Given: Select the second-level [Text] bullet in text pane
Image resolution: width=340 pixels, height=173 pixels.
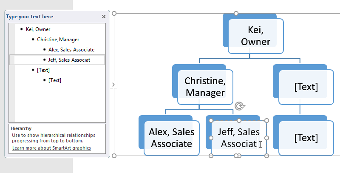Looking at the screenshot, I should click(43, 70).
